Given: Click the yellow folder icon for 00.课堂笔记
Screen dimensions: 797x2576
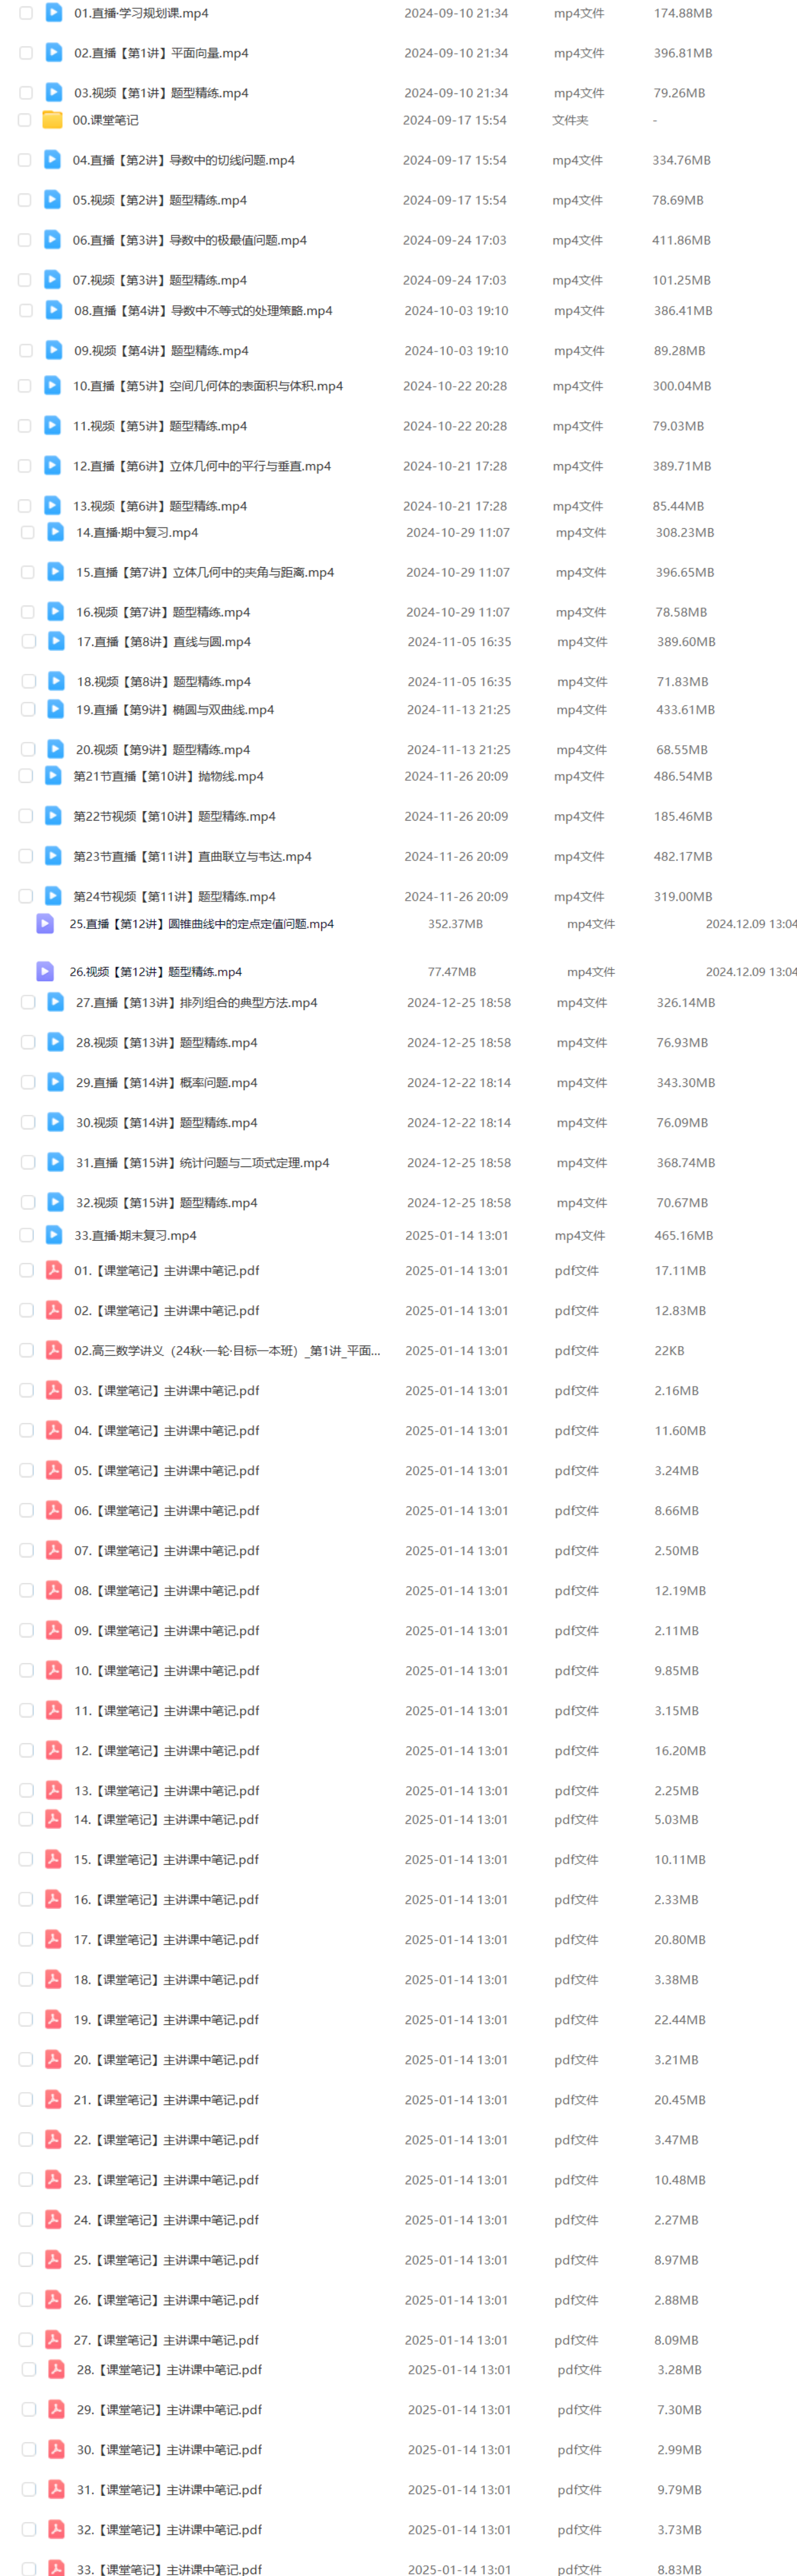Looking at the screenshot, I should click(52, 120).
